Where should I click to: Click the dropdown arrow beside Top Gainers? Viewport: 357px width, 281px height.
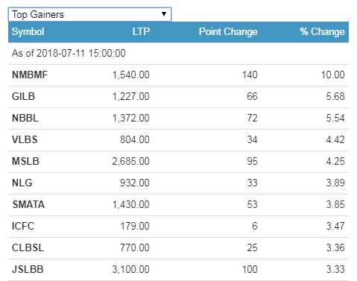164,14
